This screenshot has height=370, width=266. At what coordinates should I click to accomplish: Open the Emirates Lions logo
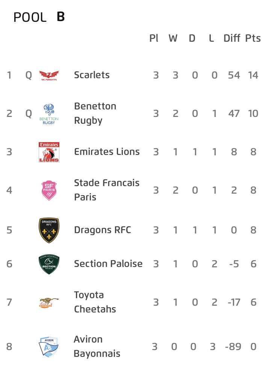[x=49, y=152]
